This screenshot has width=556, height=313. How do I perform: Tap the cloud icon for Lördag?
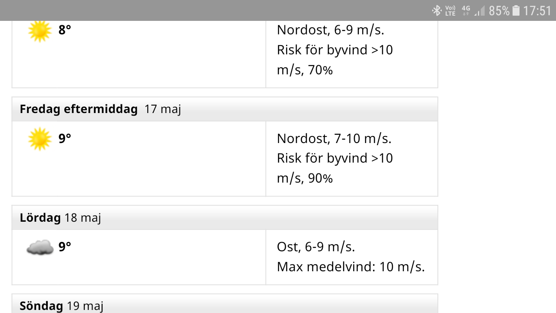(x=40, y=248)
